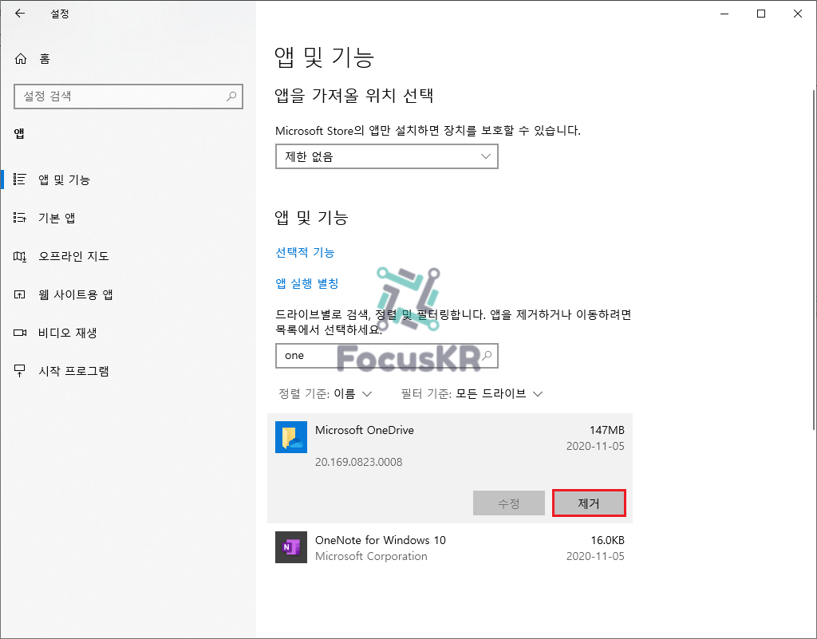This screenshot has height=639, width=817.
Task: Focus the app search field containing 'one'
Action: (387, 356)
